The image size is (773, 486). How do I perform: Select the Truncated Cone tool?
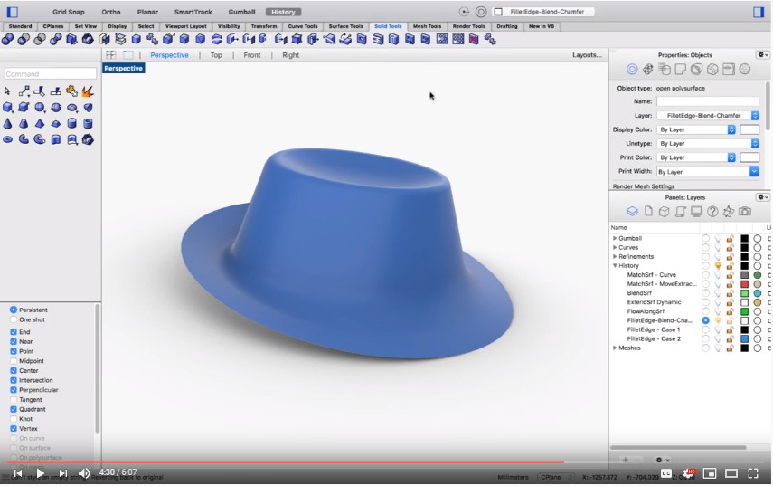click(24, 123)
